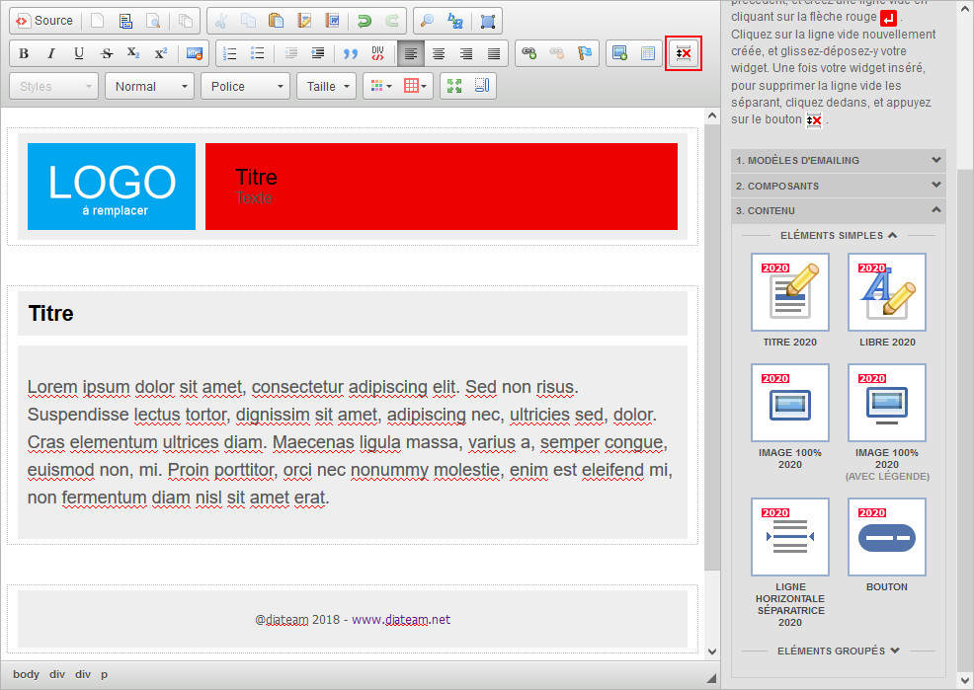Enable centered text alignment

pyautogui.click(x=438, y=53)
